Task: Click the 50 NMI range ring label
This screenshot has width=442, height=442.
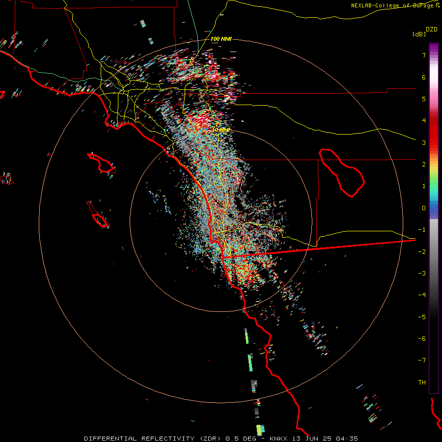Action: pyautogui.click(x=221, y=130)
